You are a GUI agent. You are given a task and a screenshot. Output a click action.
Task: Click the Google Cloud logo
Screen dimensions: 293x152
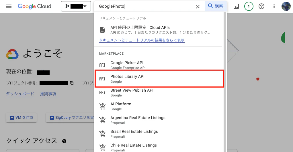[x=34, y=6]
